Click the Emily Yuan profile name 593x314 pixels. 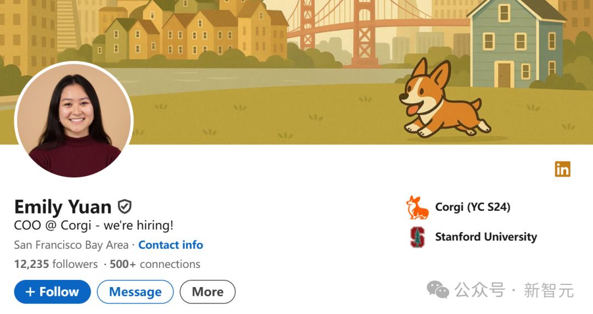pyautogui.click(x=63, y=207)
